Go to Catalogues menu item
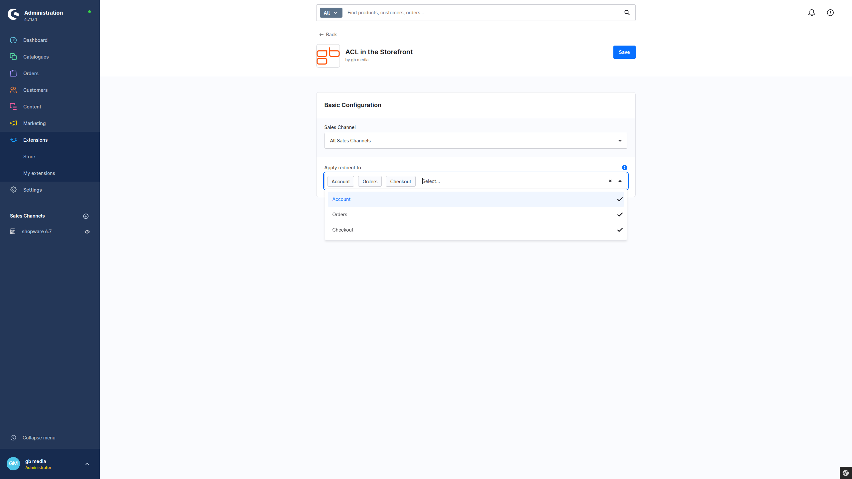The width and height of the screenshot is (852, 479). coord(36,57)
